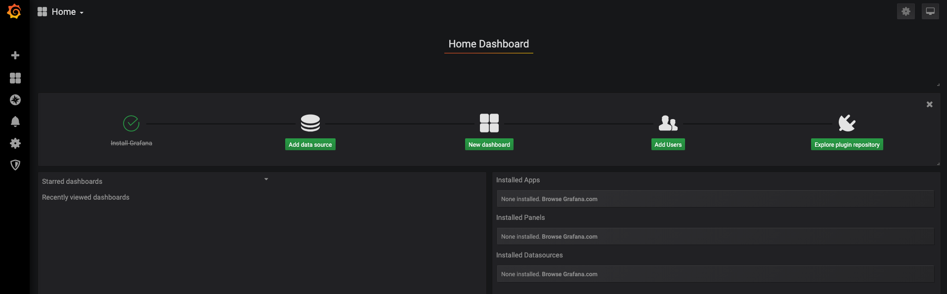The height and width of the screenshot is (294, 947).
Task: Open Configuration gear icon in sidebar
Action: (15, 143)
